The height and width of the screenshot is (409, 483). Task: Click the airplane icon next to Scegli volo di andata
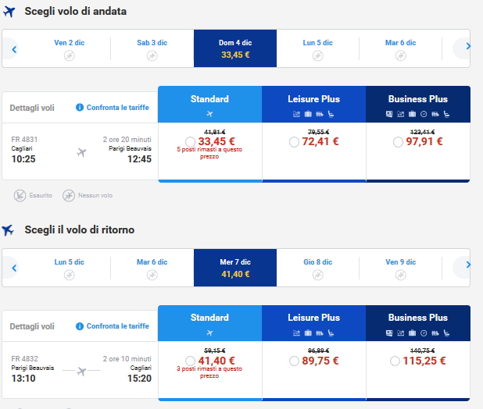click(x=9, y=12)
